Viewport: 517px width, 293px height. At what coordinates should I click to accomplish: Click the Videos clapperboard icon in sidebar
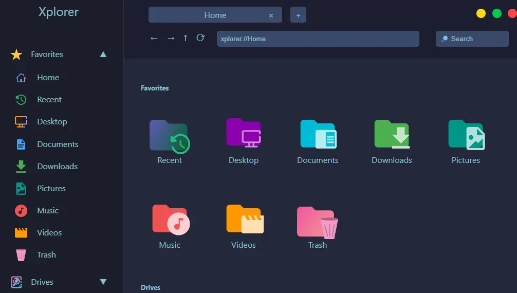tap(21, 233)
